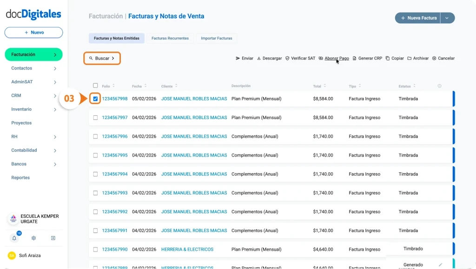Open the notifications bell icon

(14, 238)
